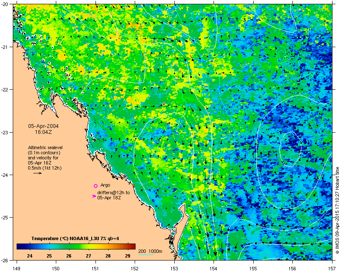Click the colorbar tick label "29"

[127, 256]
